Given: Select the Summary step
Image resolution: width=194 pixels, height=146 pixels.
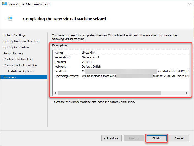Looking at the screenshot, I should tap(24, 77).
